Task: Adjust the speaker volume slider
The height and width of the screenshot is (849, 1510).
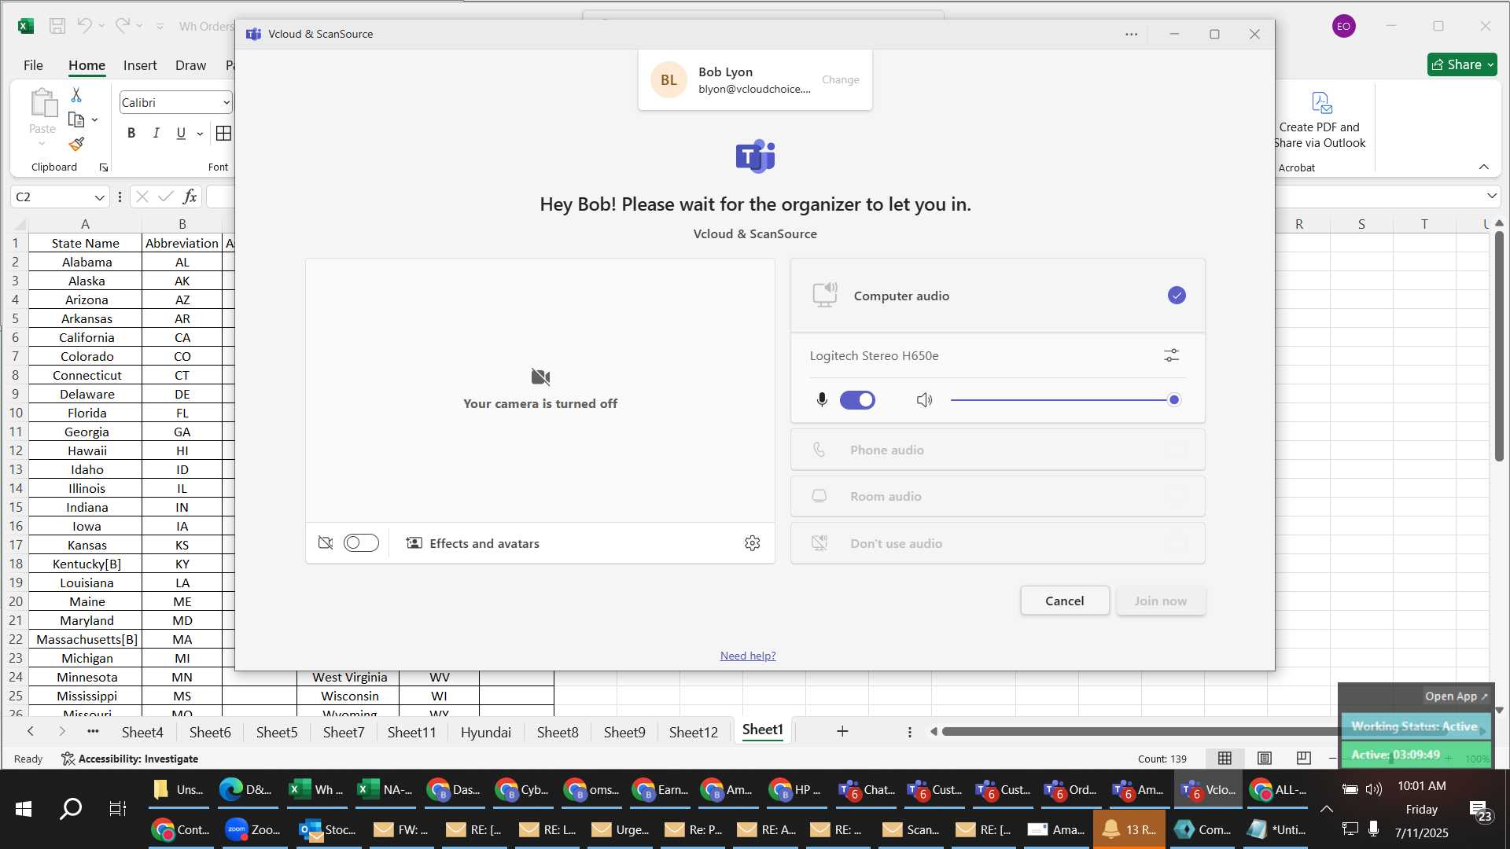Action: click(1065, 400)
